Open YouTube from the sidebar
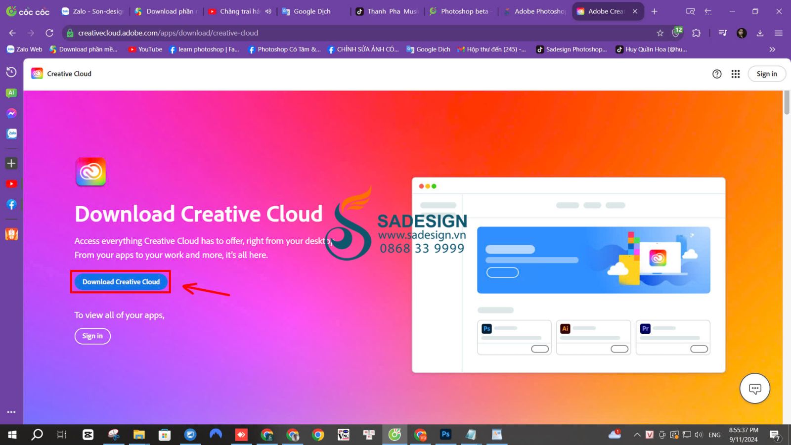791x445 pixels. (x=11, y=184)
